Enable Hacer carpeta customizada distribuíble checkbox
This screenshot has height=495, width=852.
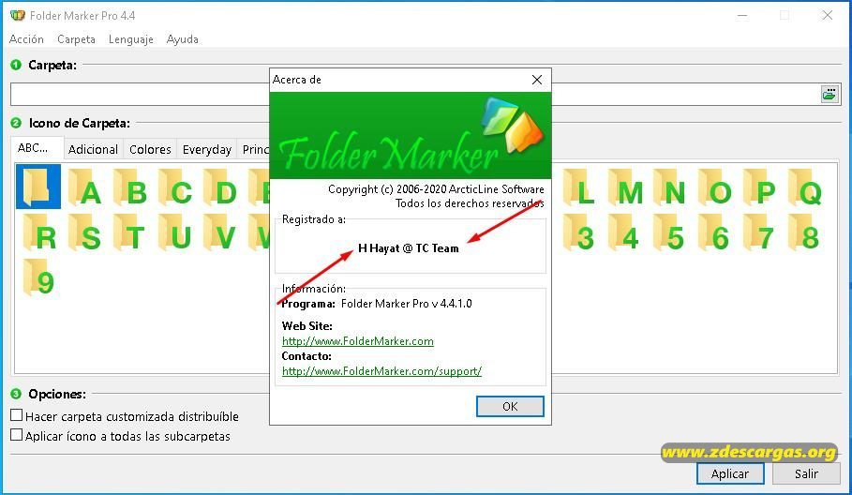(x=17, y=415)
